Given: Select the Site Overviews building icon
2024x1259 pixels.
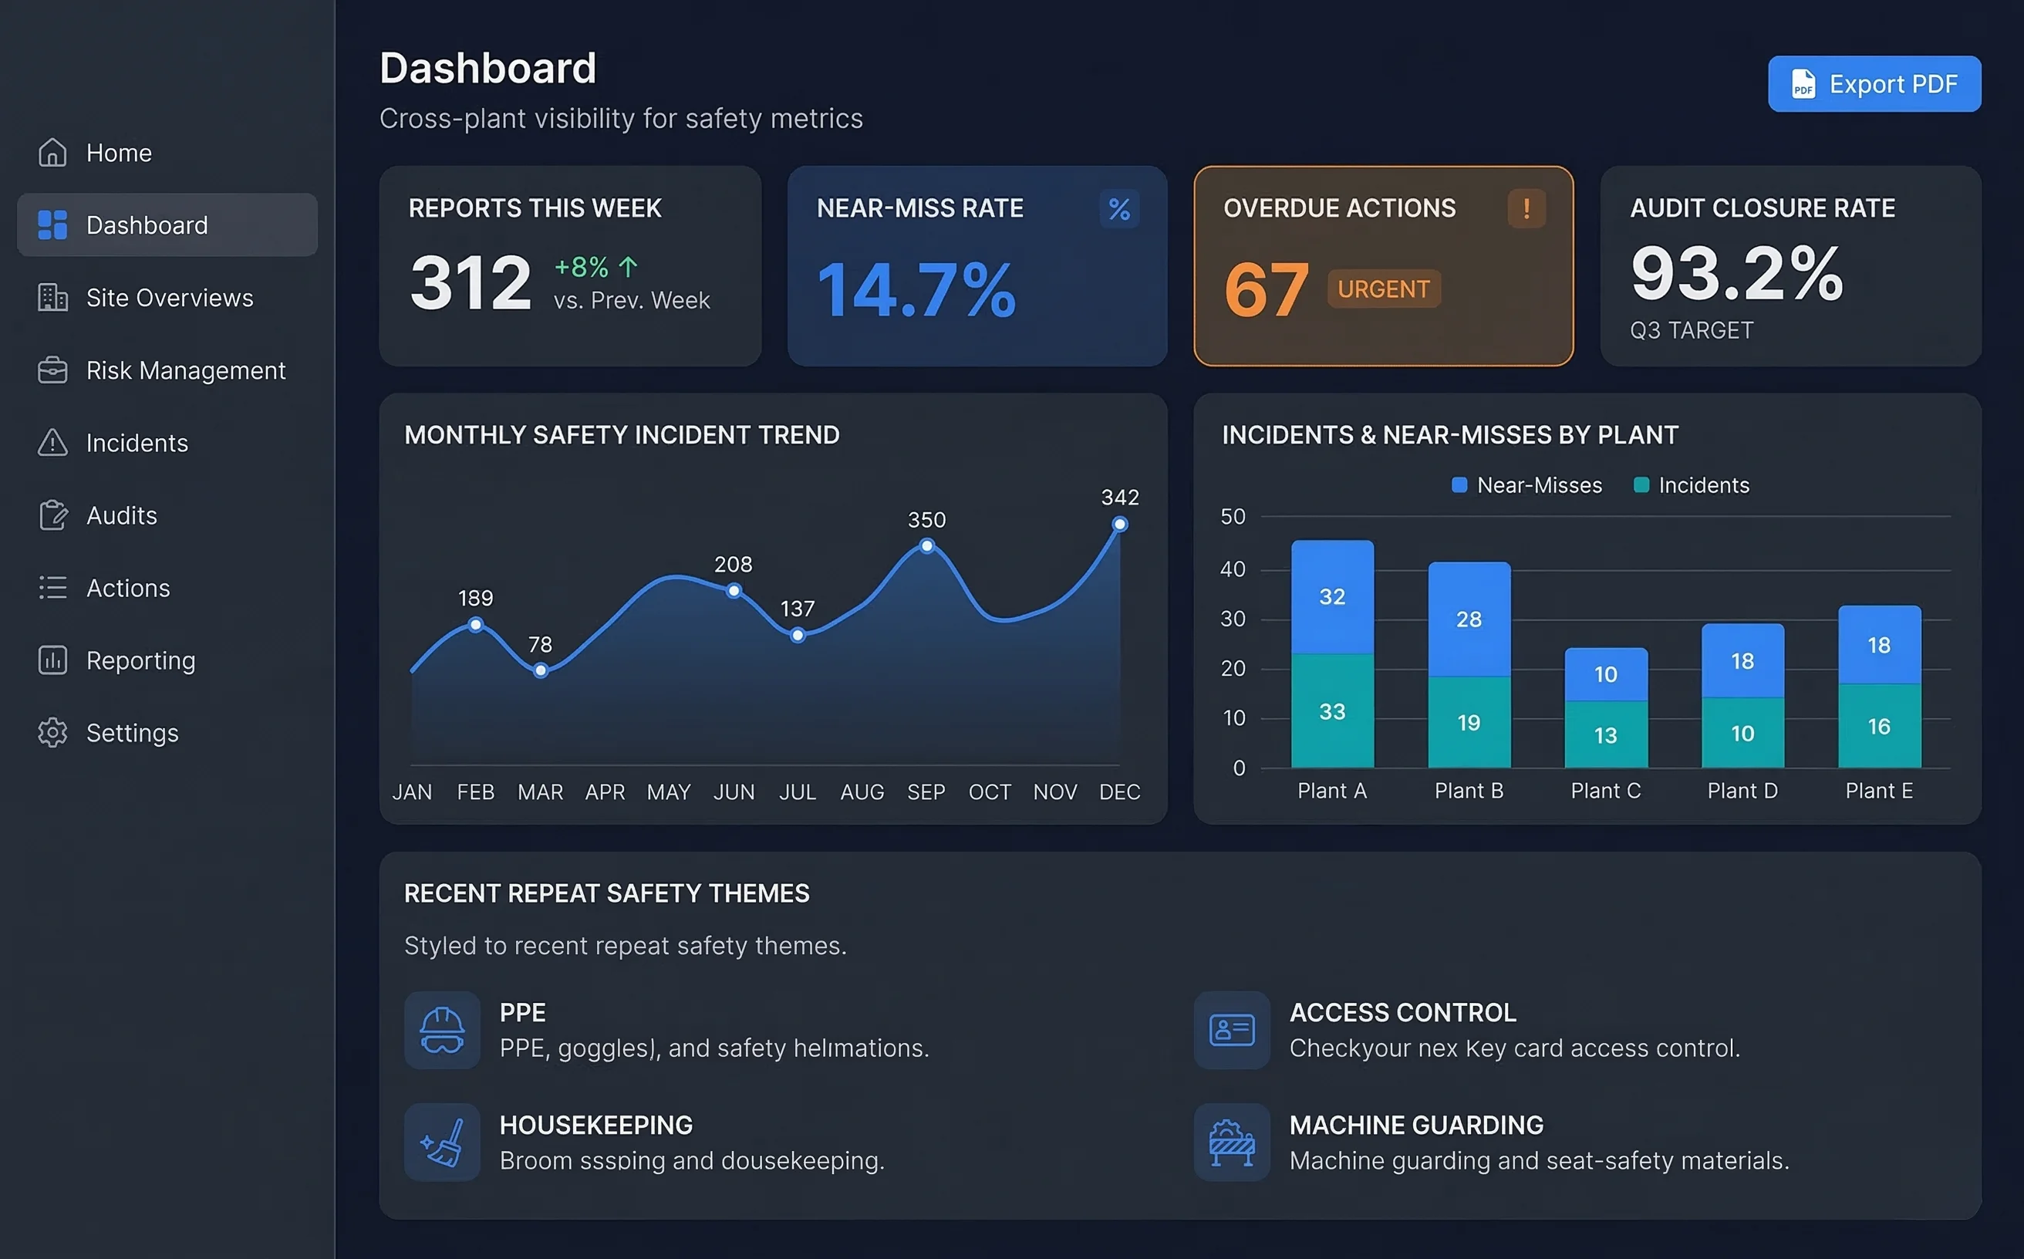Looking at the screenshot, I should click(x=52, y=297).
